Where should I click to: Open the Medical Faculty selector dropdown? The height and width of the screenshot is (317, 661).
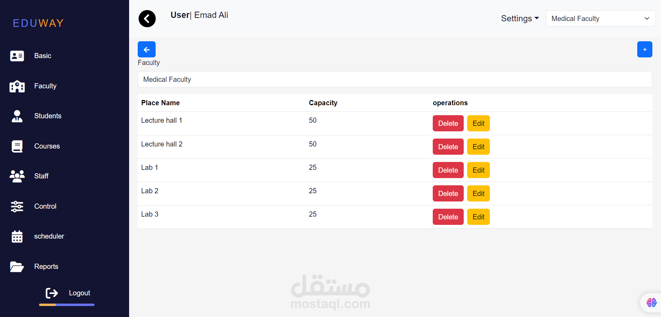(x=601, y=19)
